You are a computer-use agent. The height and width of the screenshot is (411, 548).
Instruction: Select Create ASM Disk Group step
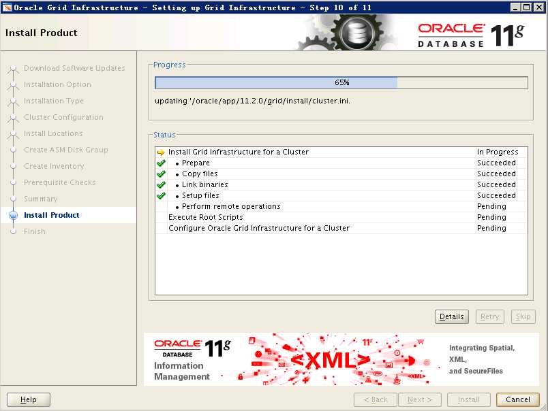click(66, 150)
